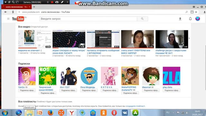
Task: Open the browser downloads arrow
Action: (205, 12)
